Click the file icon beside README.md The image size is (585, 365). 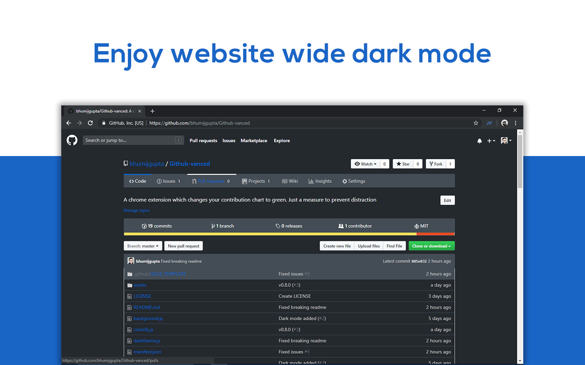click(130, 308)
